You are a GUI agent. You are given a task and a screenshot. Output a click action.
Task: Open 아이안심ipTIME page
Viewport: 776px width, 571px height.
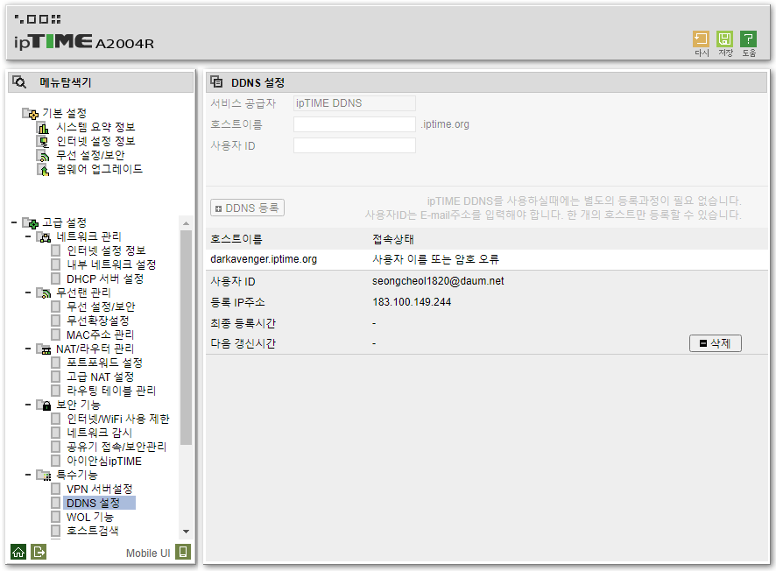point(104,461)
